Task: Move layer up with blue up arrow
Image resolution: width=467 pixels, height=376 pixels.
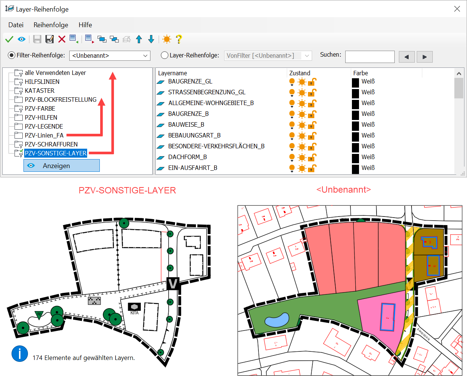Action: [139, 39]
